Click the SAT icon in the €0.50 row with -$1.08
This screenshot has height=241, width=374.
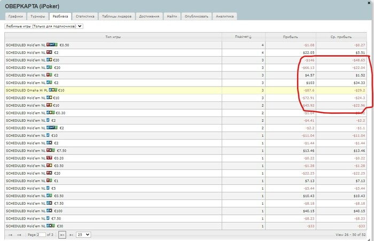pos(52,45)
